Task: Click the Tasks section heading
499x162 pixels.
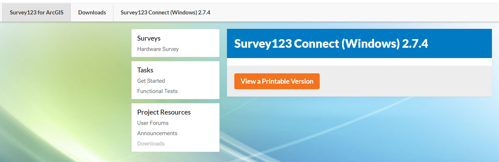Action: (145, 70)
